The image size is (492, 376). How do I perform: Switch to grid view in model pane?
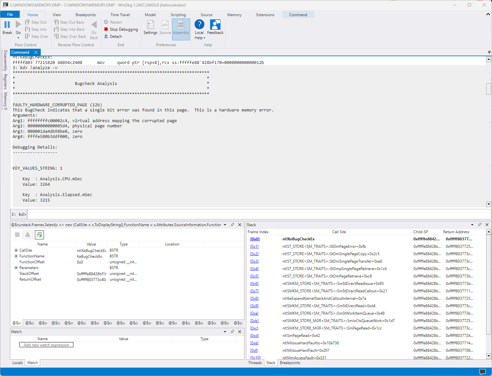17,235
